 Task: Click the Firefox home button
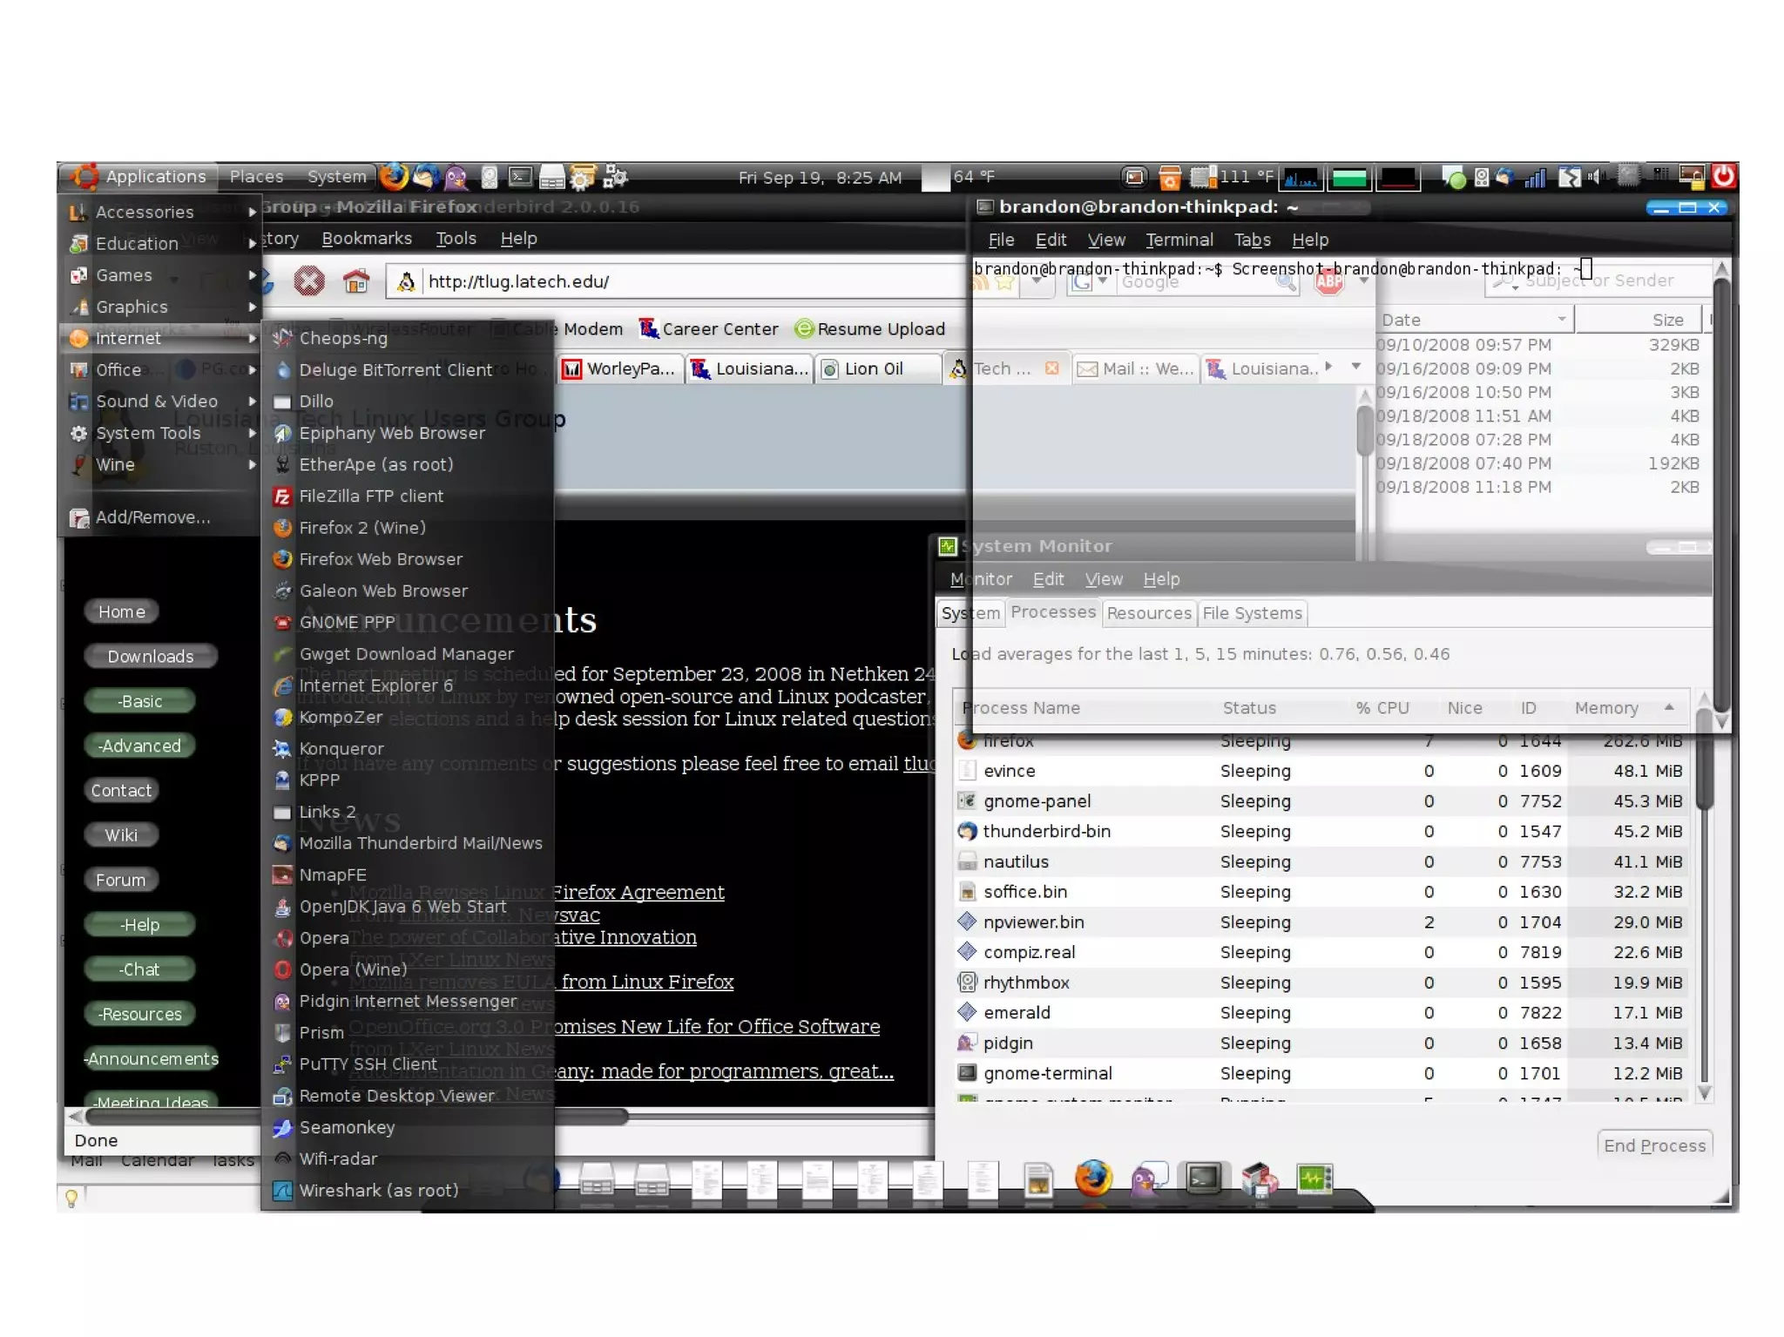pyautogui.click(x=355, y=281)
